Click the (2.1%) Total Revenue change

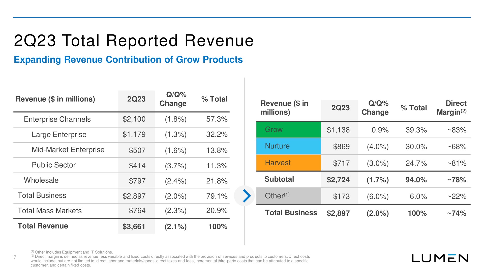(176, 227)
